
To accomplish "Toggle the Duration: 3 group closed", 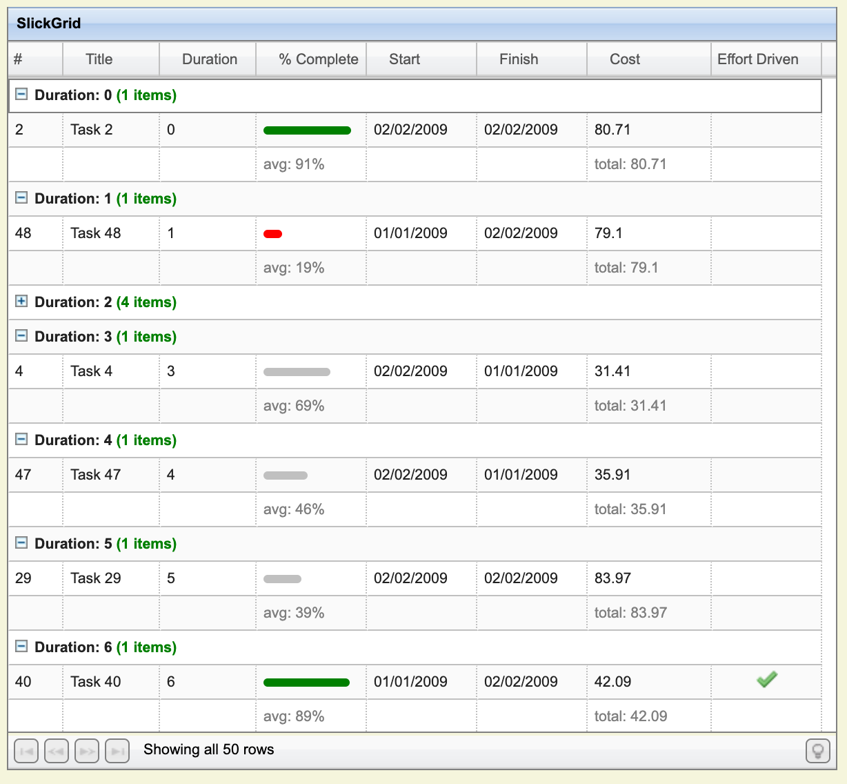I will point(21,336).
